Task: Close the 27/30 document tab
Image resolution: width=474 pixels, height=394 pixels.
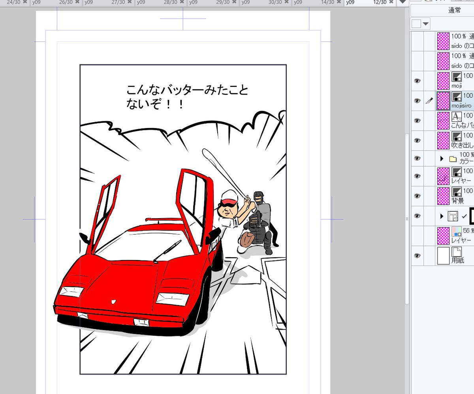Action: coord(130,2)
